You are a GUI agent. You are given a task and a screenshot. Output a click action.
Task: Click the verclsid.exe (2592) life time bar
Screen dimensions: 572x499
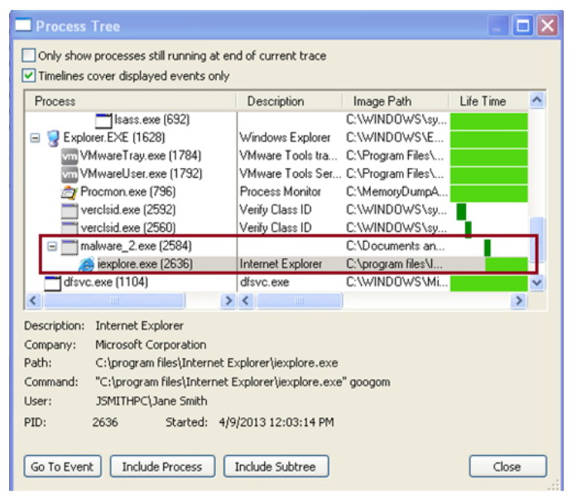coord(461,212)
